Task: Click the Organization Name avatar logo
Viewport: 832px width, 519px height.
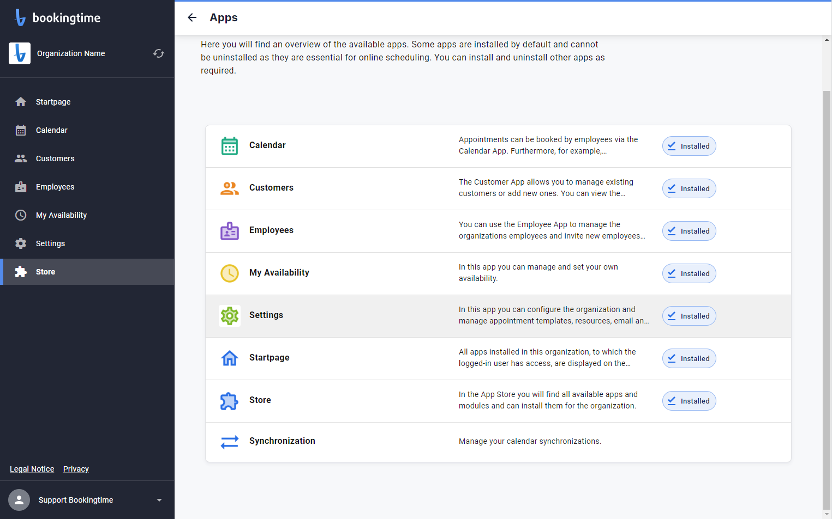Action: pyautogui.click(x=20, y=53)
